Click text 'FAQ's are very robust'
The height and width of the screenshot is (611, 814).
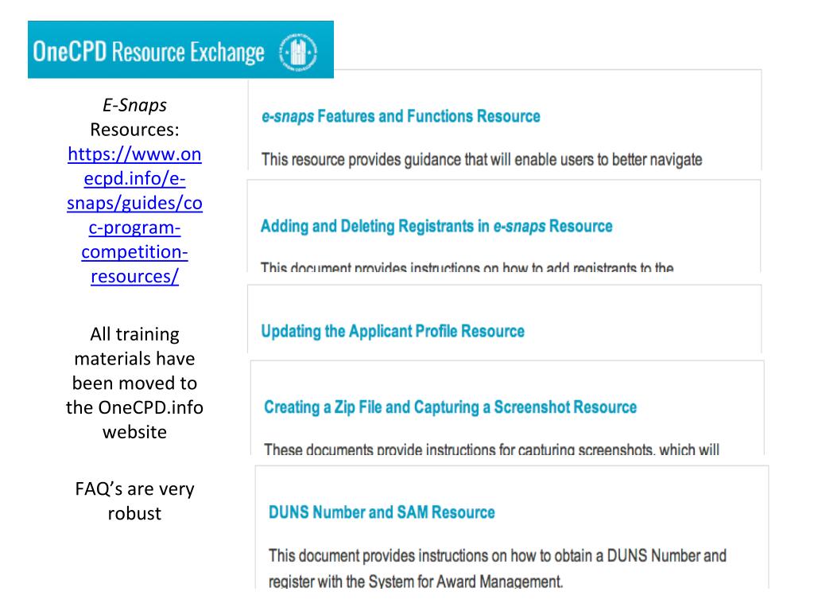pyautogui.click(x=134, y=501)
